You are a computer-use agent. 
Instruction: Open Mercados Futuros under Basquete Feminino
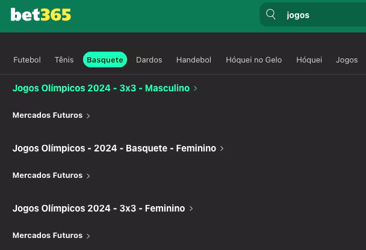pyautogui.click(x=48, y=175)
